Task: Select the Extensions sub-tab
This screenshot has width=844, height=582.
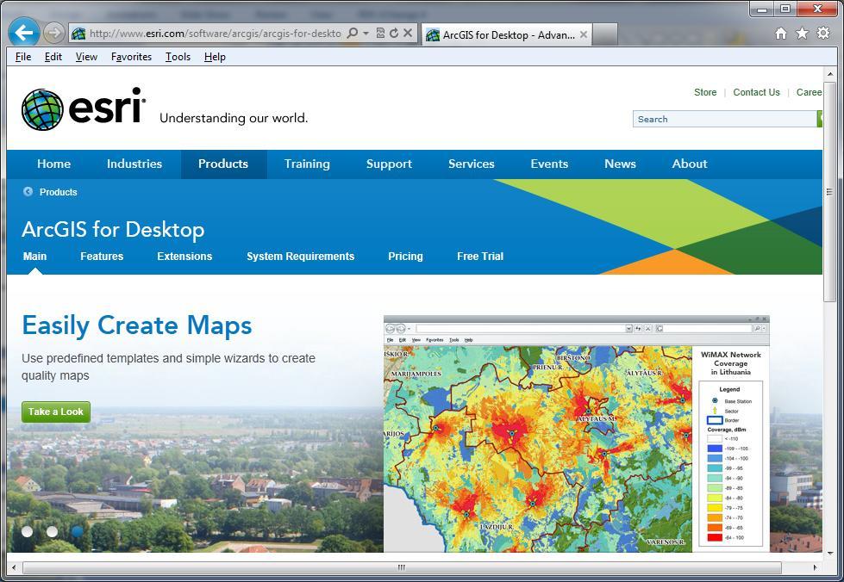Action: (184, 257)
